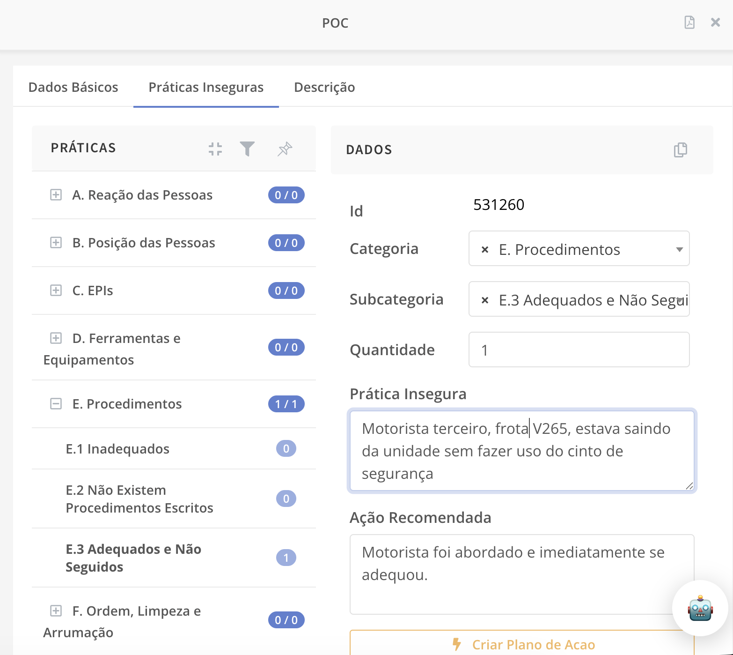This screenshot has height=655, width=733.
Task: Expand the F. Ordem, Limpeza e Arrumação category
Action: (x=56, y=611)
